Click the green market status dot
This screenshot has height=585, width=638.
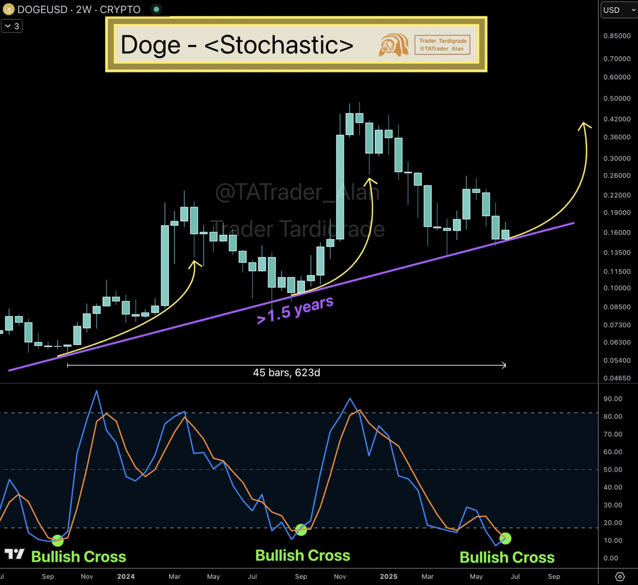pyautogui.click(x=157, y=9)
